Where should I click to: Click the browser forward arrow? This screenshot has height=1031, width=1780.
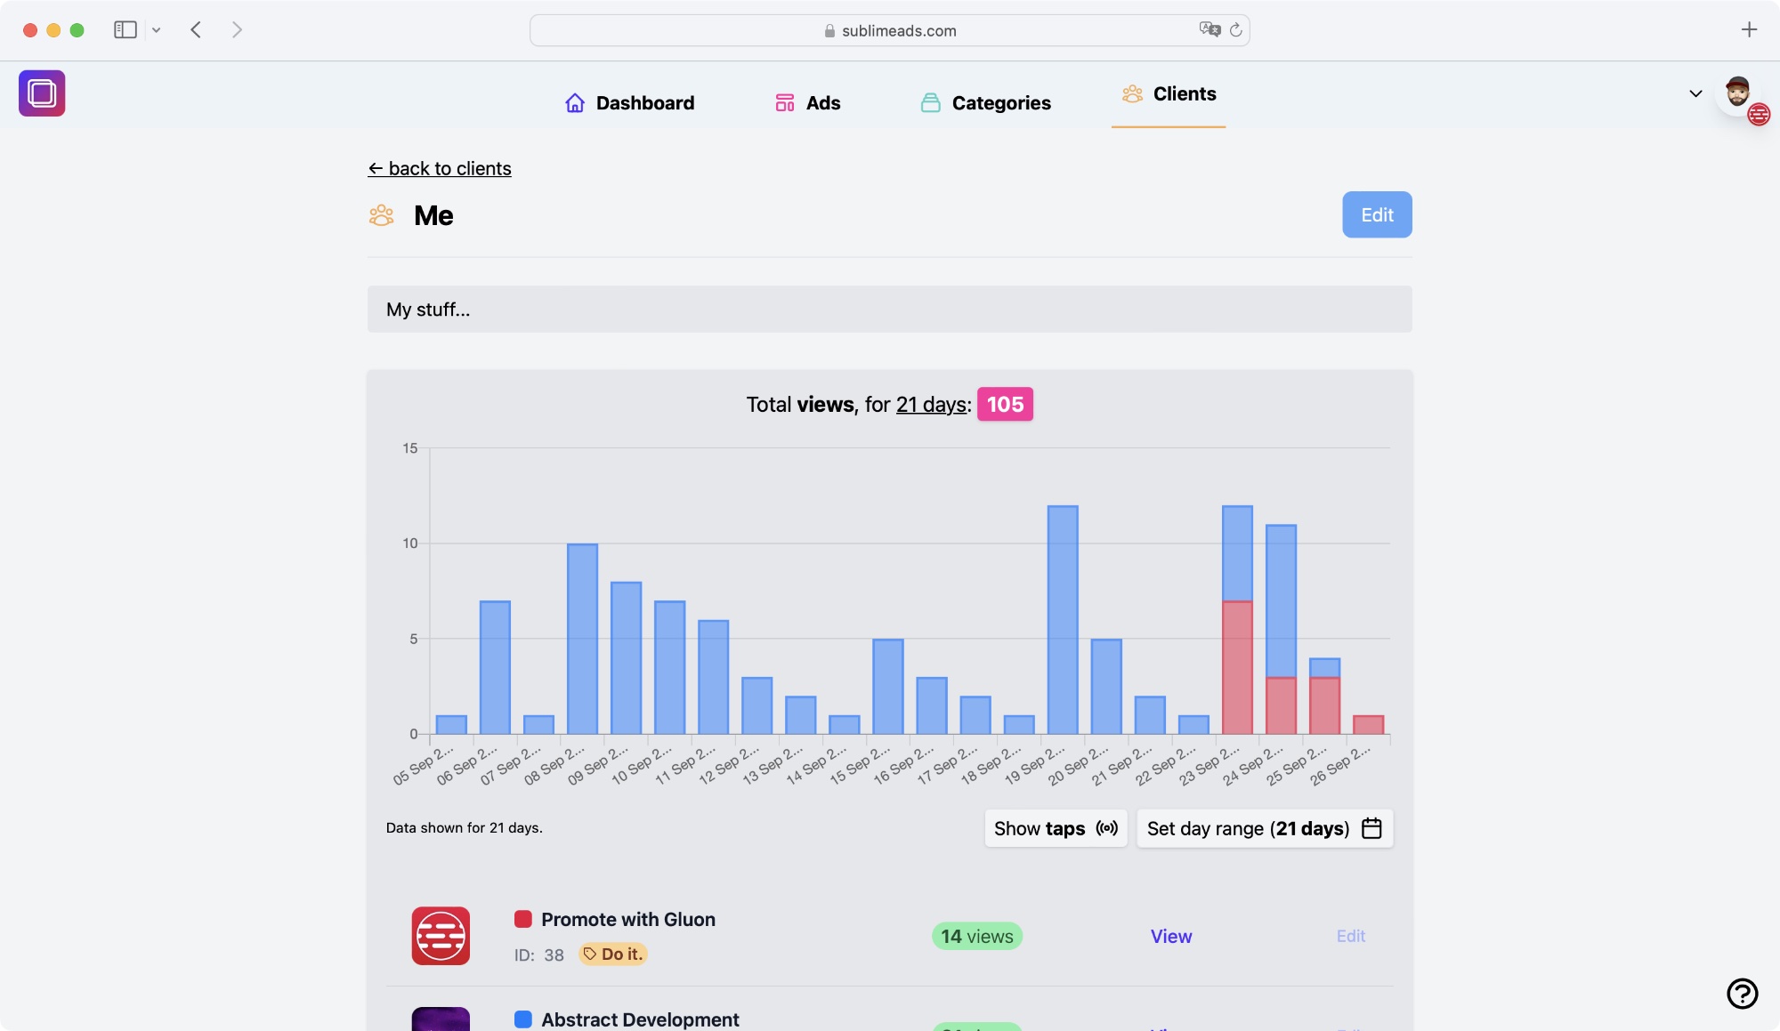(237, 30)
